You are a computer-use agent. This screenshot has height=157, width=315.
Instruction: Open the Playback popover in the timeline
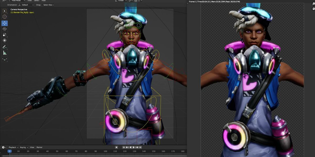click(13, 147)
